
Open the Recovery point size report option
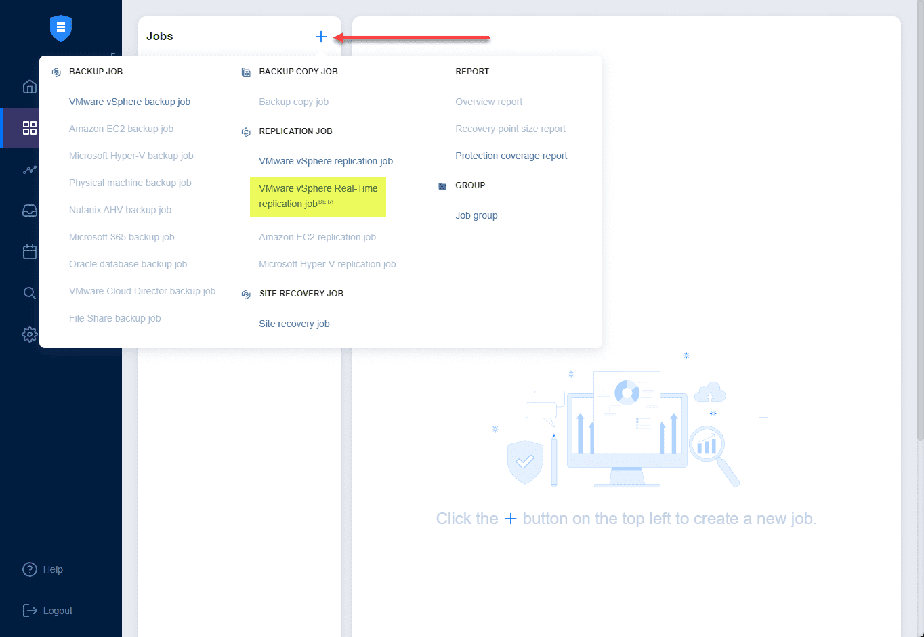coord(510,129)
